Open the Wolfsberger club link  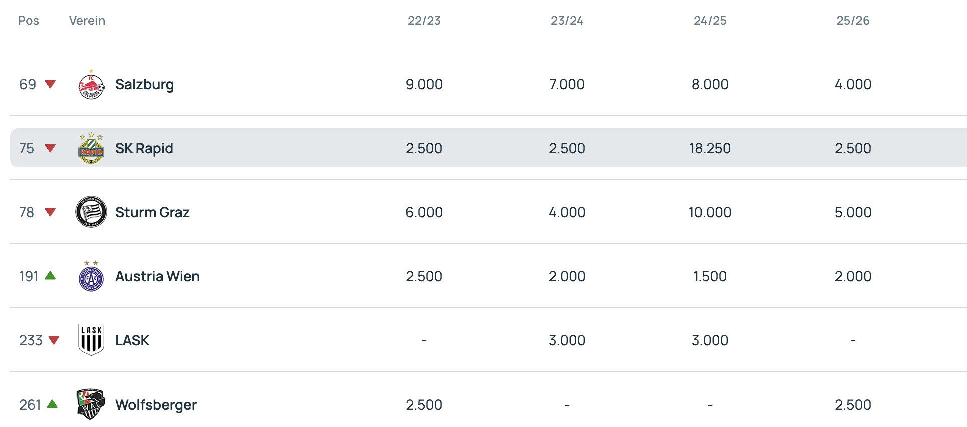pos(156,405)
